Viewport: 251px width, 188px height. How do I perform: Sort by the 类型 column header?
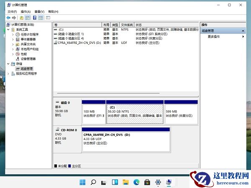pyautogui.click(x=115, y=25)
